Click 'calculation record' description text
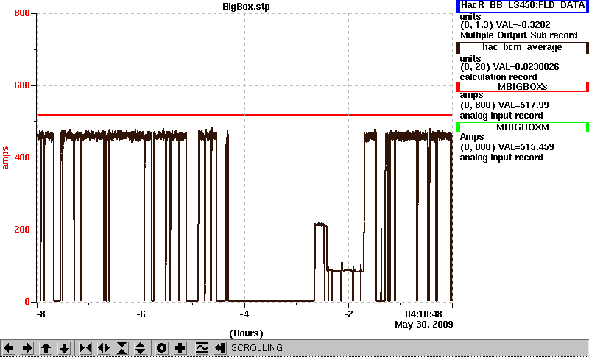Screen dimensions: 589x357 pos(498,77)
